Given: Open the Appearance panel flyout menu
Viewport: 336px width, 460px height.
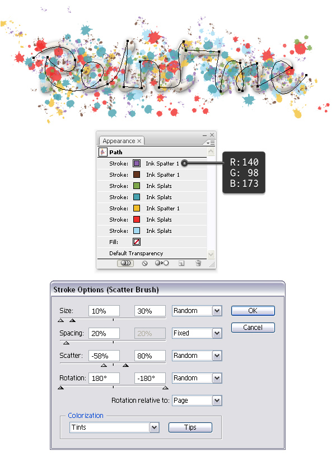Looking at the screenshot, I should tap(211, 142).
